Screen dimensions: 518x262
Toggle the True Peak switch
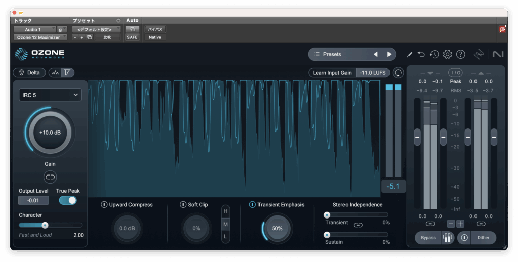pyautogui.click(x=68, y=200)
